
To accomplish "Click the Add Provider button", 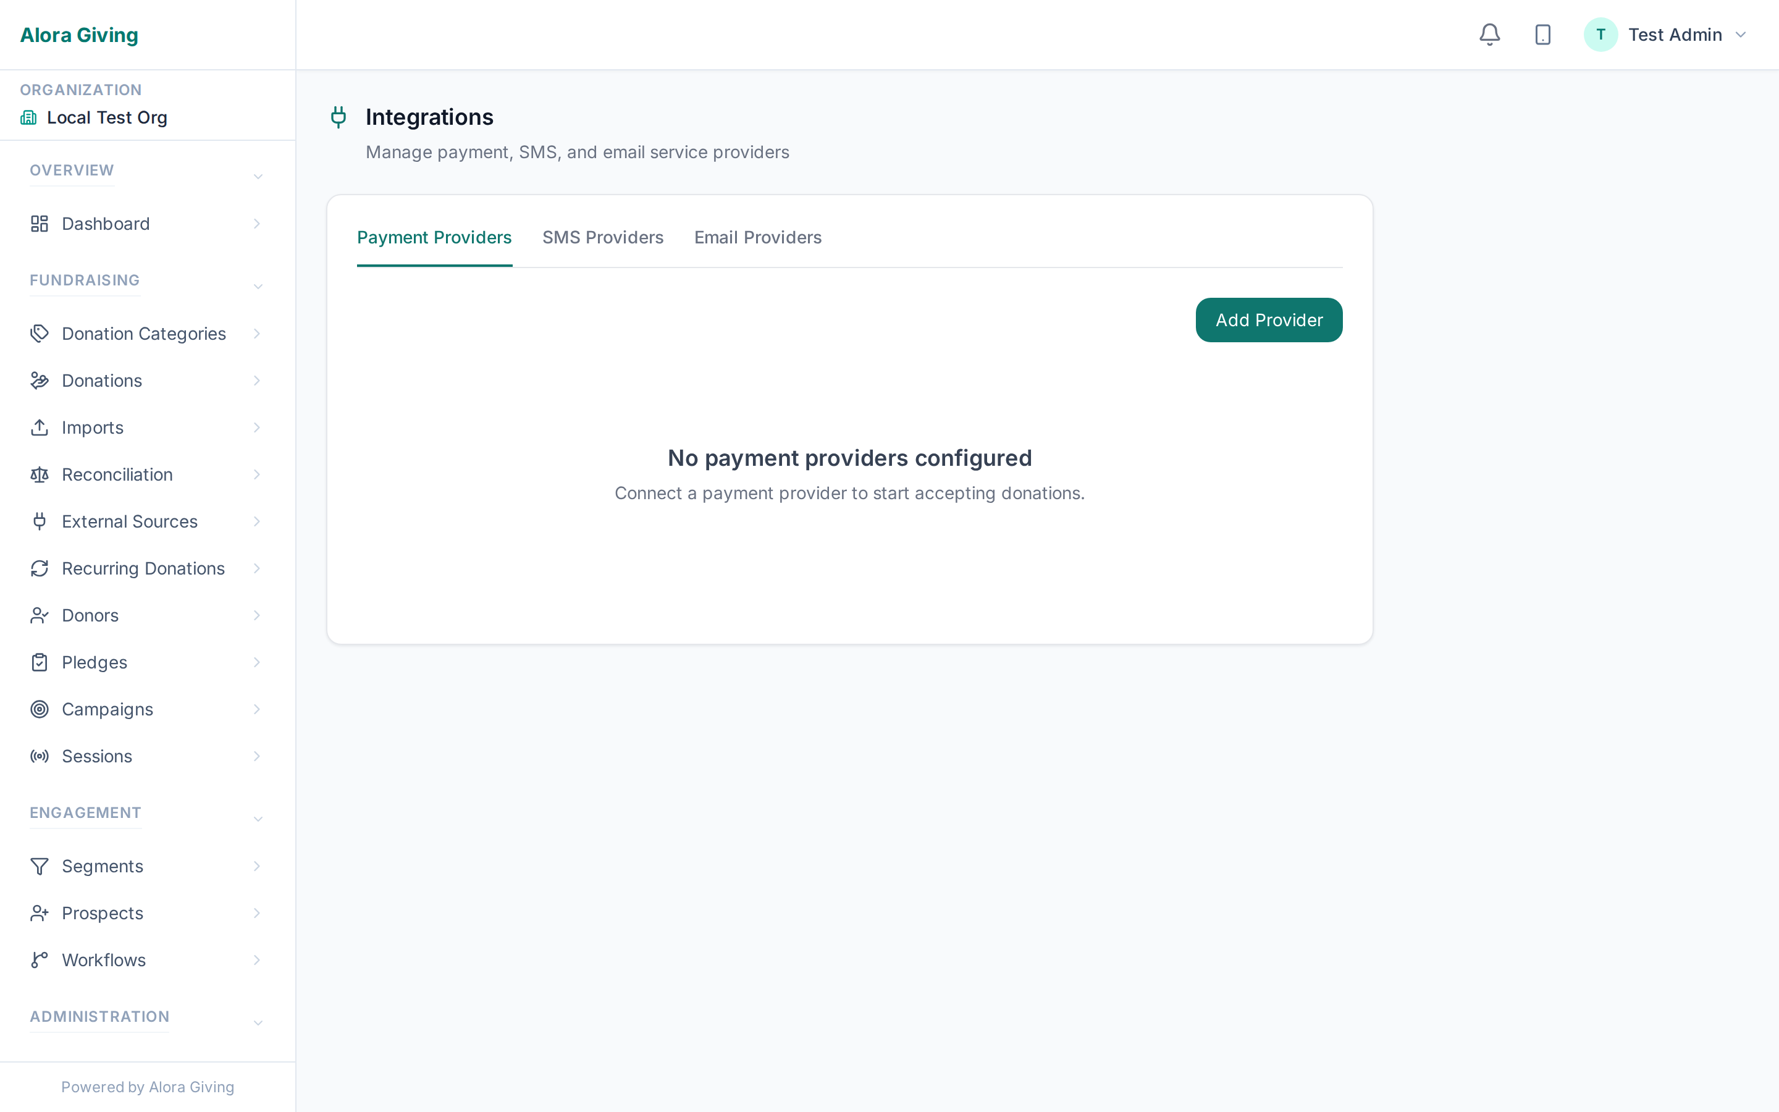I will [1268, 320].
